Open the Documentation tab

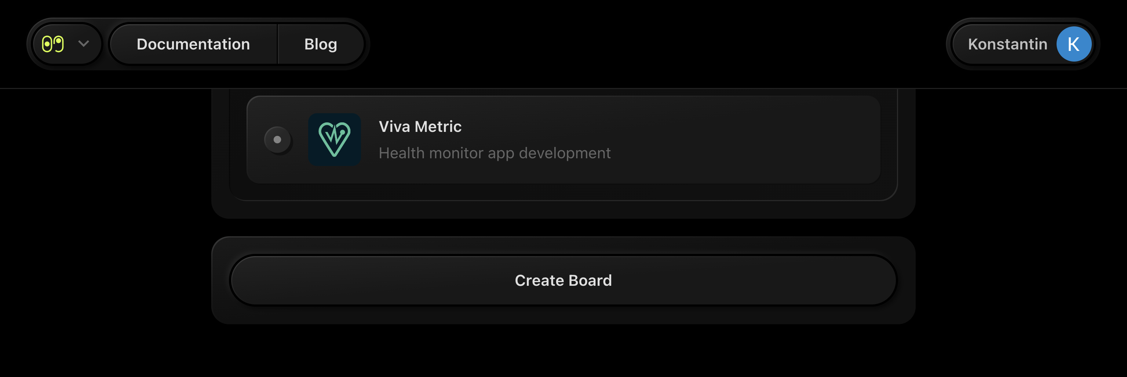[x=193, y=44]
